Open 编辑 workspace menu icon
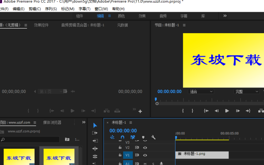 [109, 16]
